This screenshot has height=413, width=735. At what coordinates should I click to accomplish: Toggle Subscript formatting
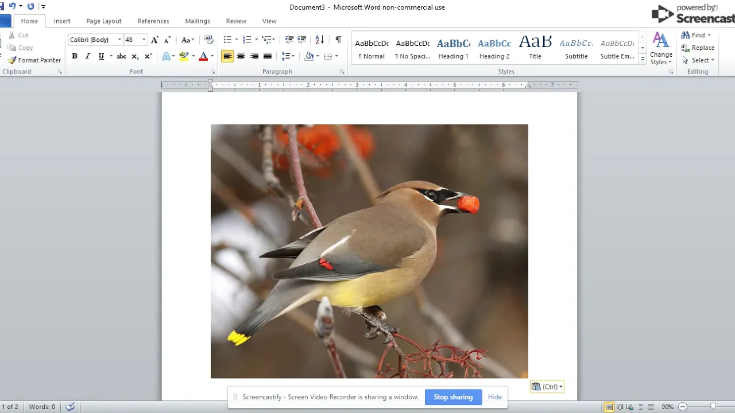[x=135, y=56]
